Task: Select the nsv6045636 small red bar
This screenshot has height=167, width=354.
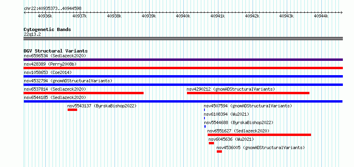Action: (211, 143)
